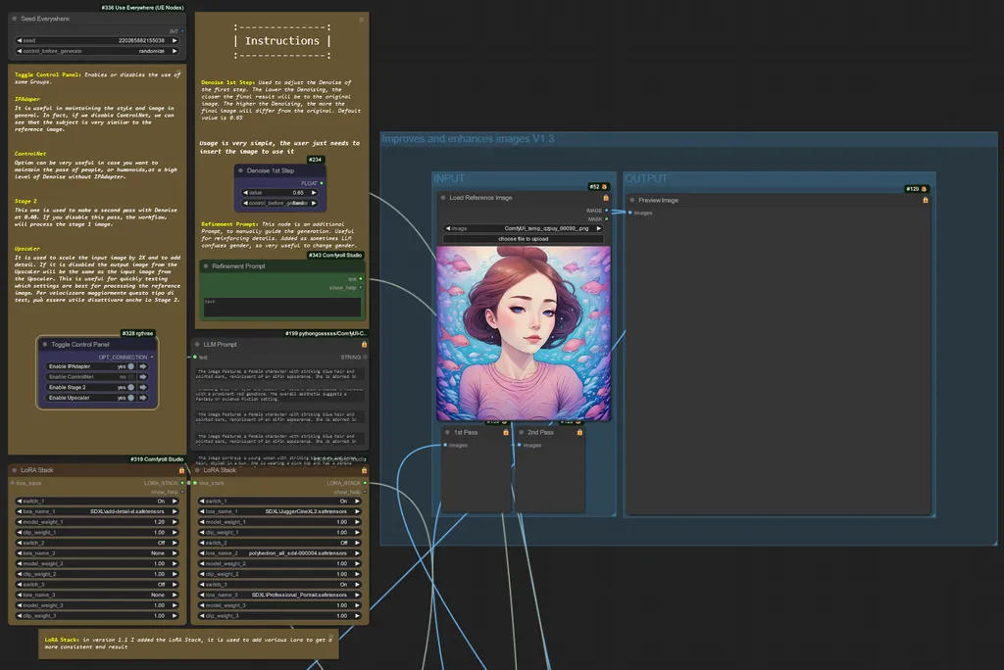Increase the seed value with right arrow
The image size is (1004, 670).
point(175,40)
